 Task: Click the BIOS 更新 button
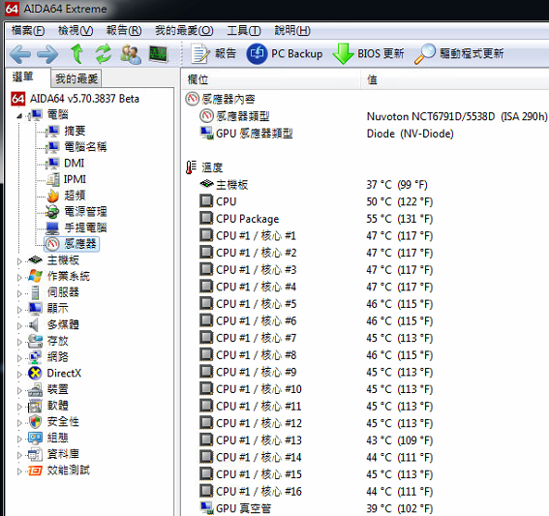click(x=368, y=54)
